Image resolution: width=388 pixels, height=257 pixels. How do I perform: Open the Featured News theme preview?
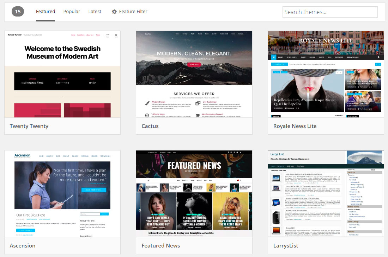(194, 193)
